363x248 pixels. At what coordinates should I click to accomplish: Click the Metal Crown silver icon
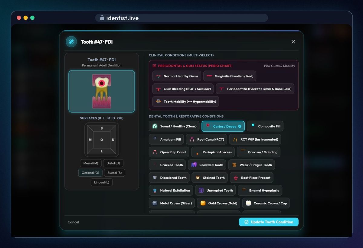pos(155,203)
